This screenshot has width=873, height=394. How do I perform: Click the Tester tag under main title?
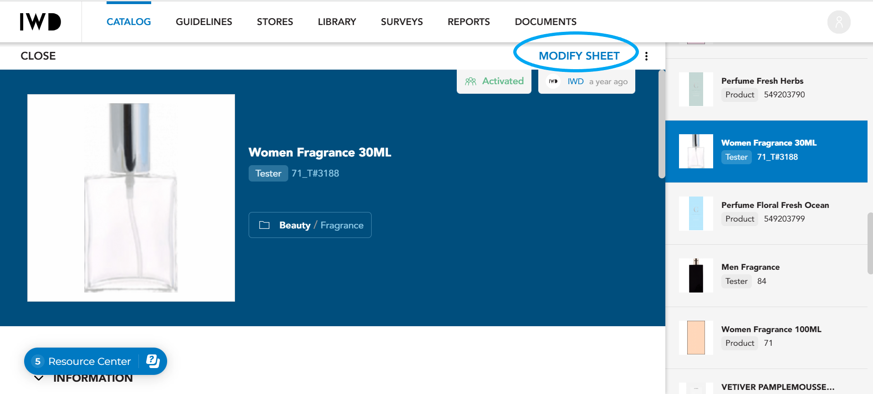tap(268, 173)
